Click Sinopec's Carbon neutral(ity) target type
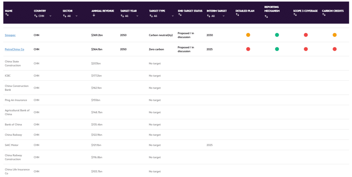Viewport: 352px width, 177px height. pyautogui.click(x=161, y=35)
